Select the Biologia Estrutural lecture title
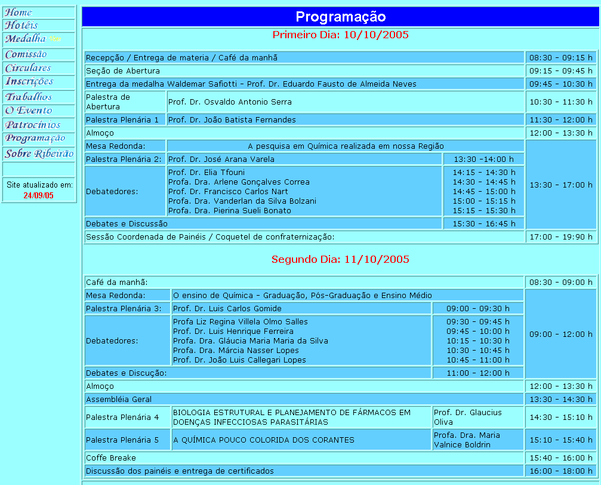This screenshot has height=485, width=601. [292, 417]
